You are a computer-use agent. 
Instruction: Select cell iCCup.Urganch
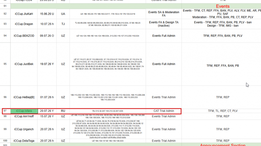tap(24, 129)
